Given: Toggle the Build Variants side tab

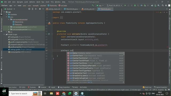Looking at the screenshot, I should (1, 79).
